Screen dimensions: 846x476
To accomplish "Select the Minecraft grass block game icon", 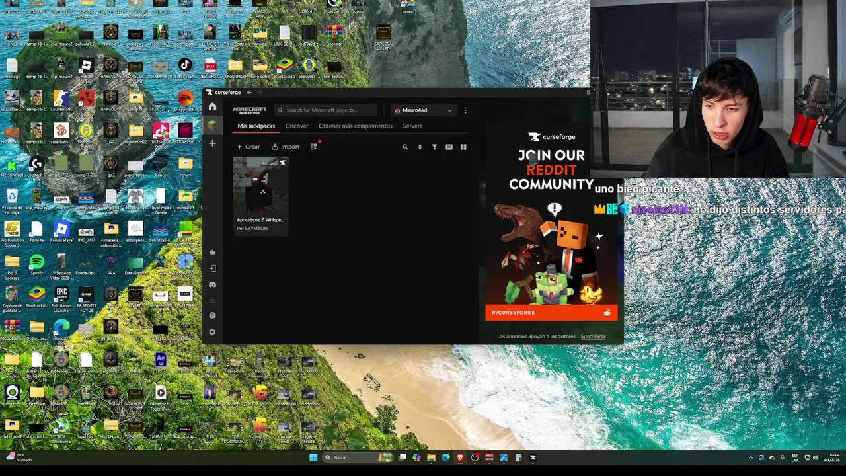I will tap(212, 125).
